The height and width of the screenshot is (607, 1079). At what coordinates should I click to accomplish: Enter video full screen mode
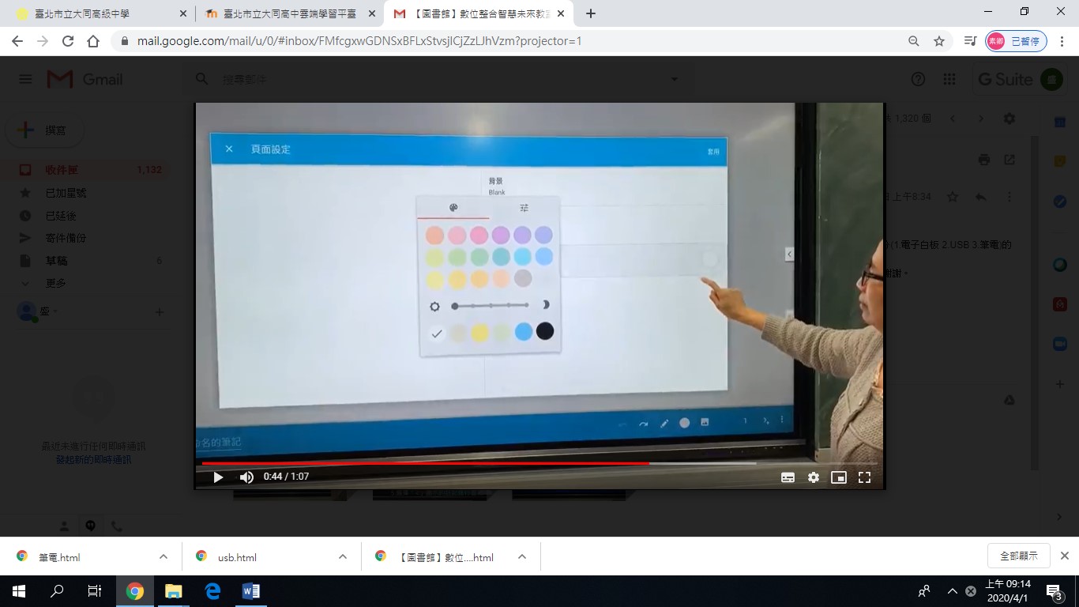point(864,477)
